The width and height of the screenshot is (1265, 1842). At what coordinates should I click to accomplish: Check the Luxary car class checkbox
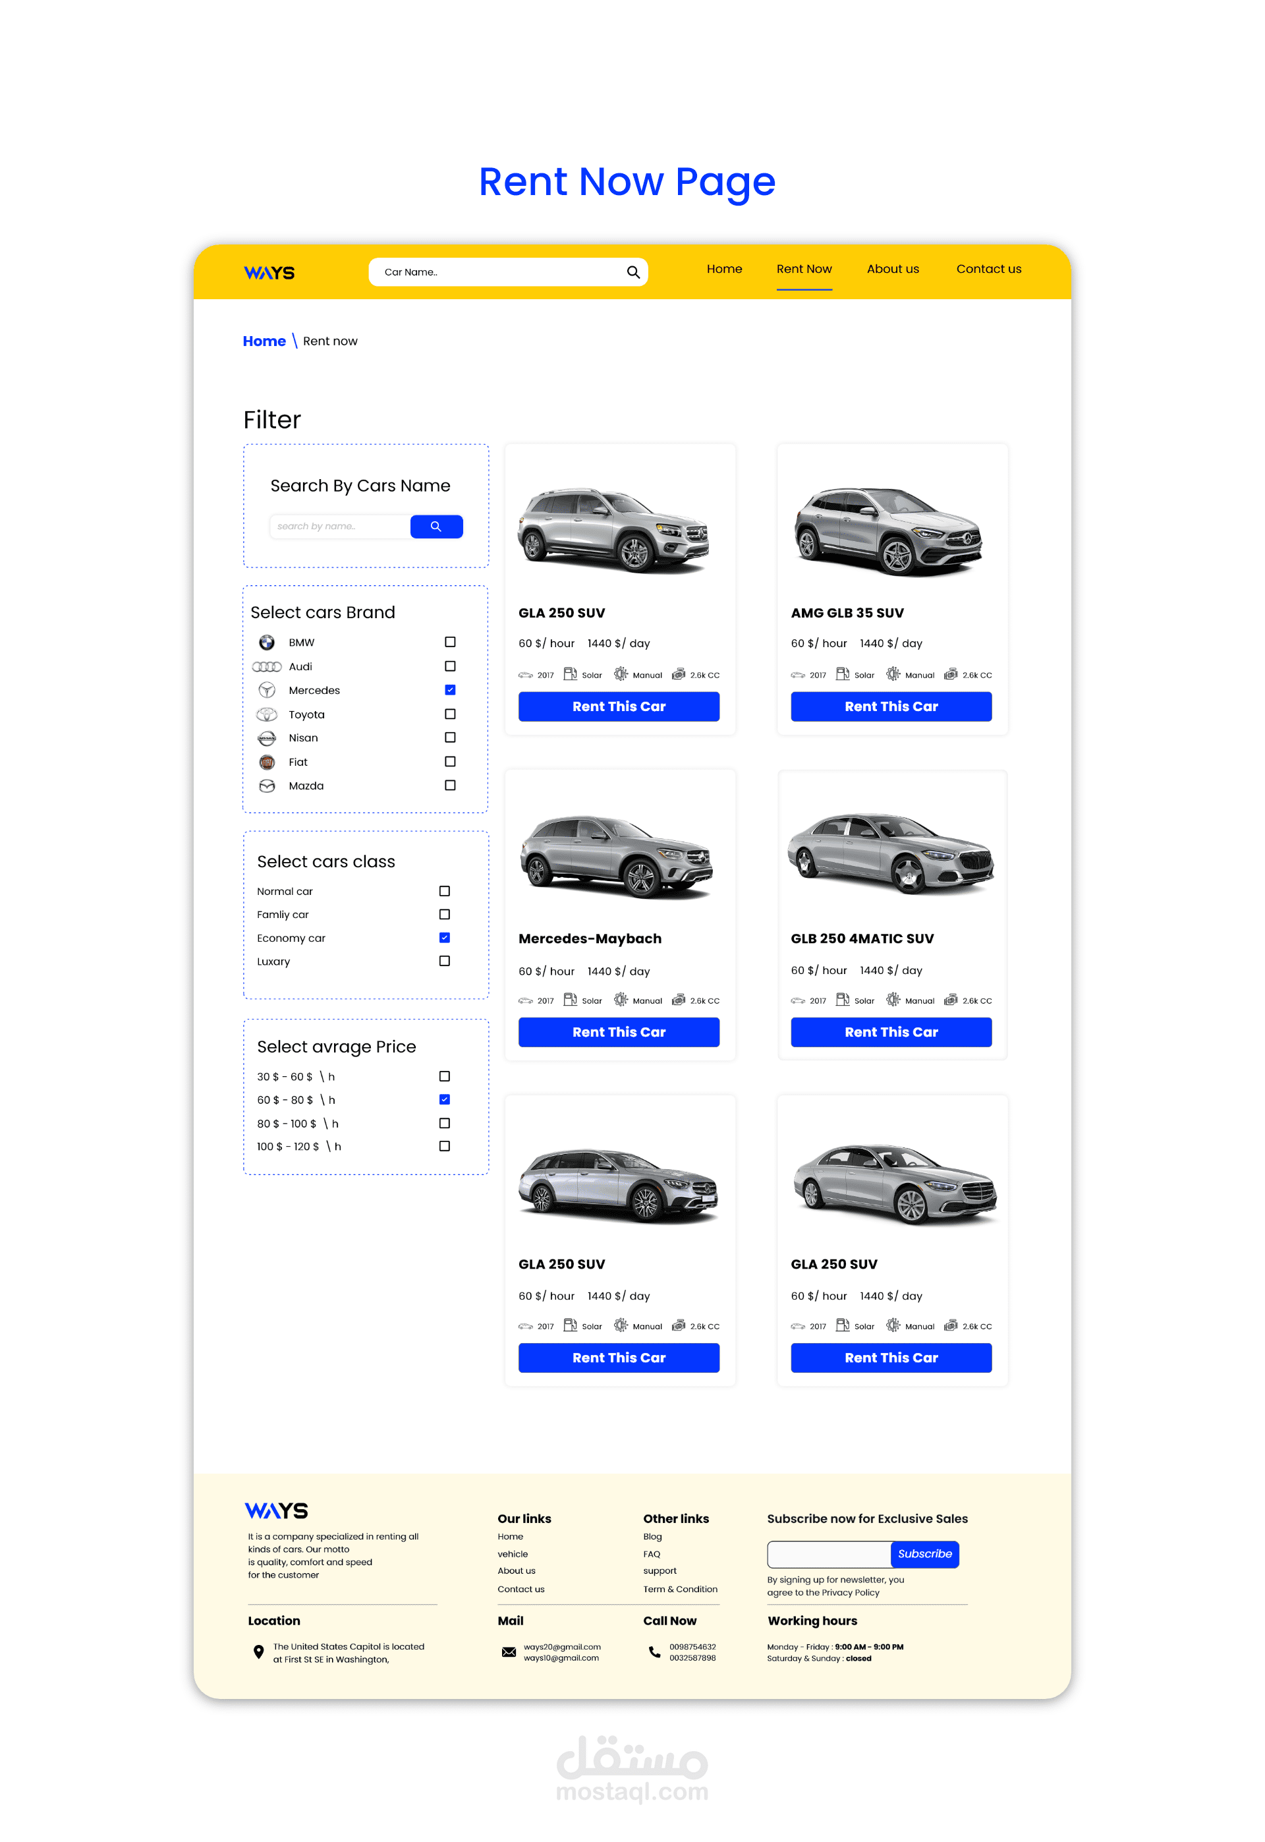point(445,961)
